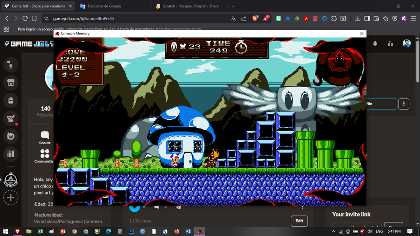Click the ENG input language indicator
420x236 pixels.
(x=379, y=231)
